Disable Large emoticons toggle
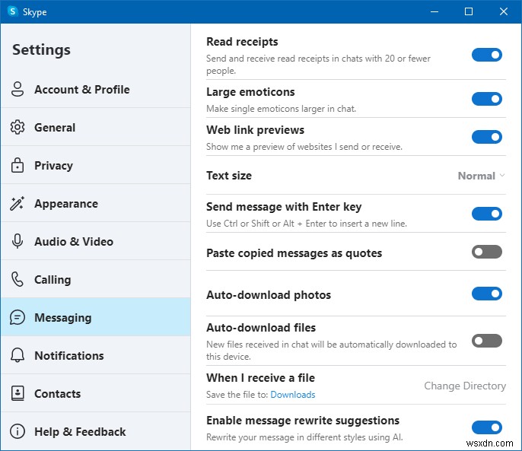Screen dimensions: 522x451 (487, 99)
